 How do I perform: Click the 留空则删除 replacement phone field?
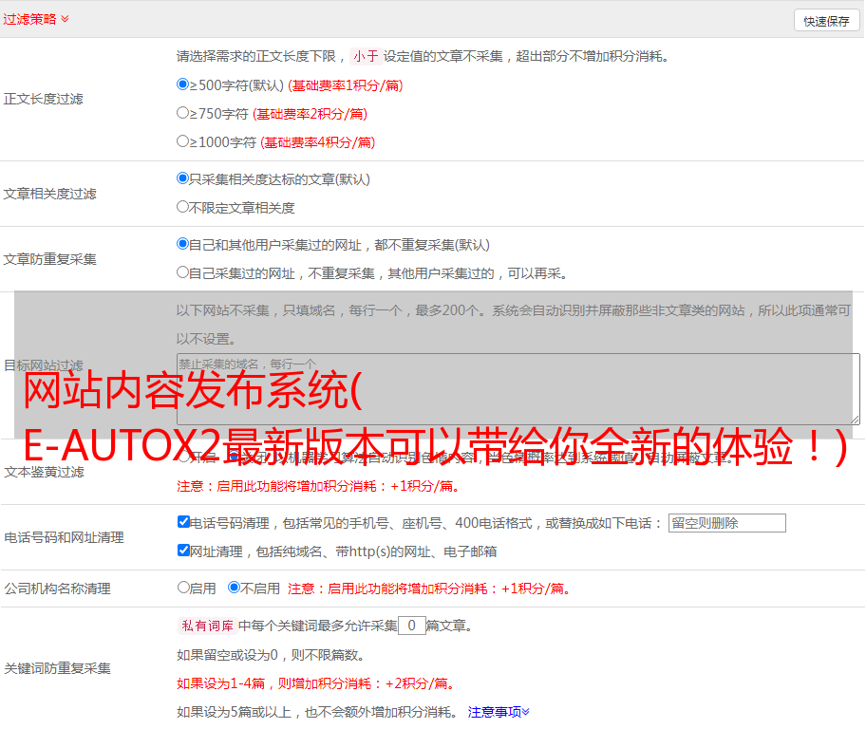pos(726,523)
